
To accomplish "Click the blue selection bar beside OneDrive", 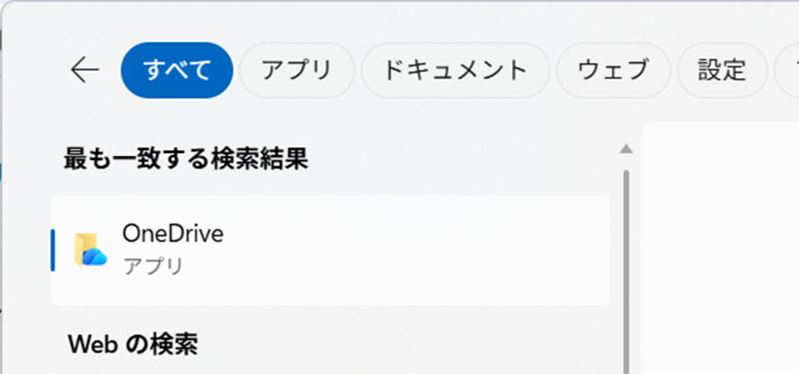I will (53, 250).
